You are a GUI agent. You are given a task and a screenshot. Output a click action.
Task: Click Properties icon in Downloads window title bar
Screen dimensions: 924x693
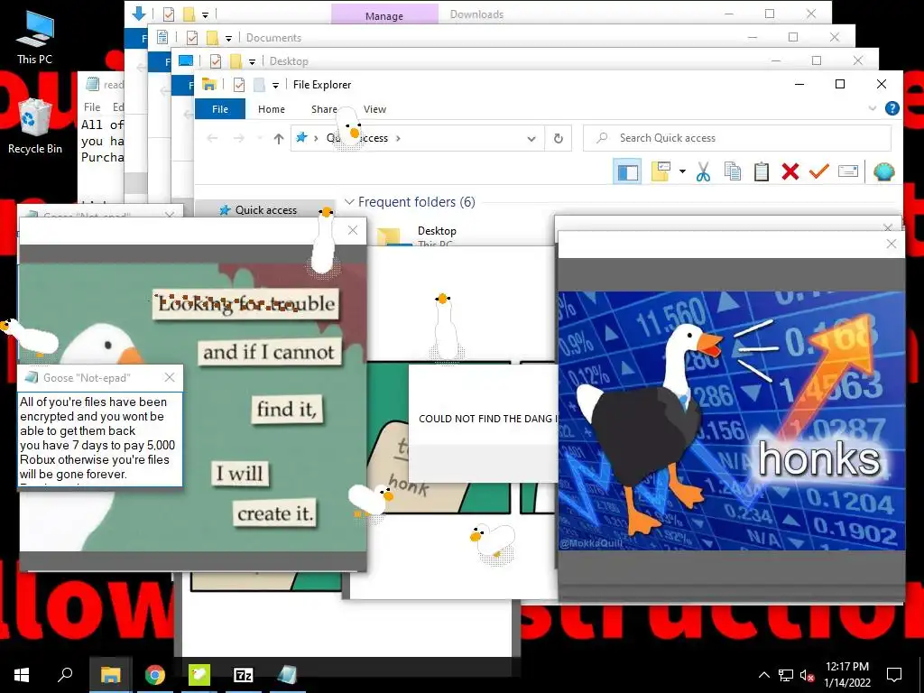pos(169,14)
